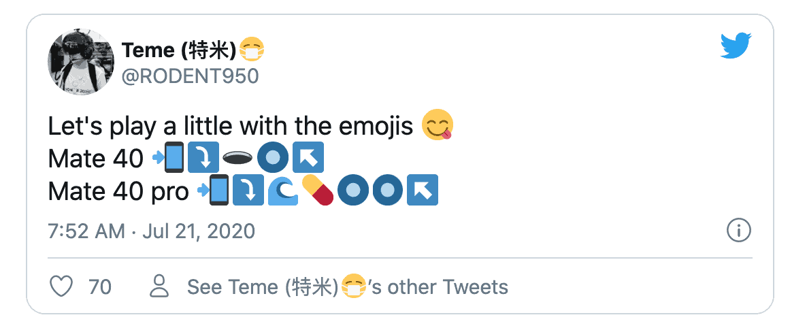Click the 70 likes count
This screenshot has height=328, width=807.
(100, 286)
